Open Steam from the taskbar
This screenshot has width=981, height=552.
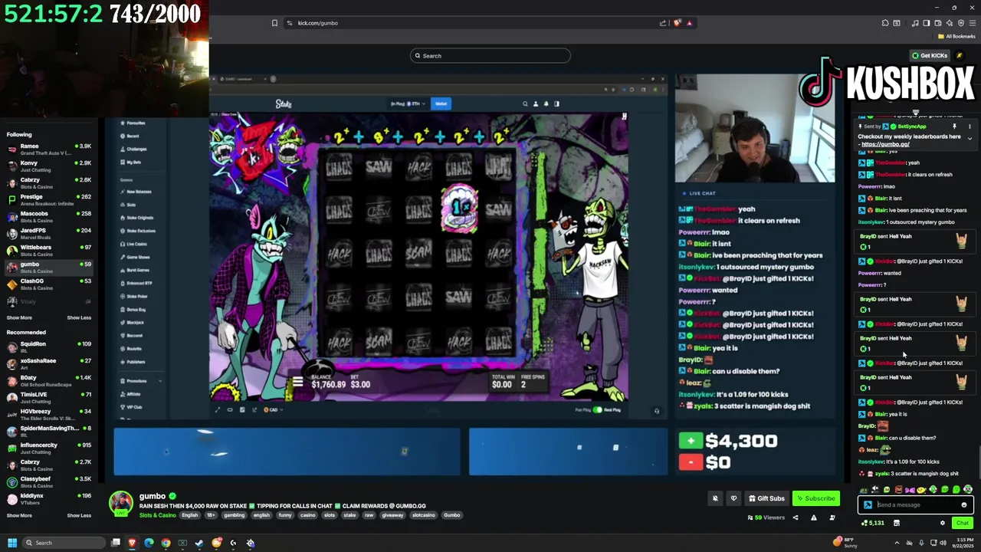199,543
